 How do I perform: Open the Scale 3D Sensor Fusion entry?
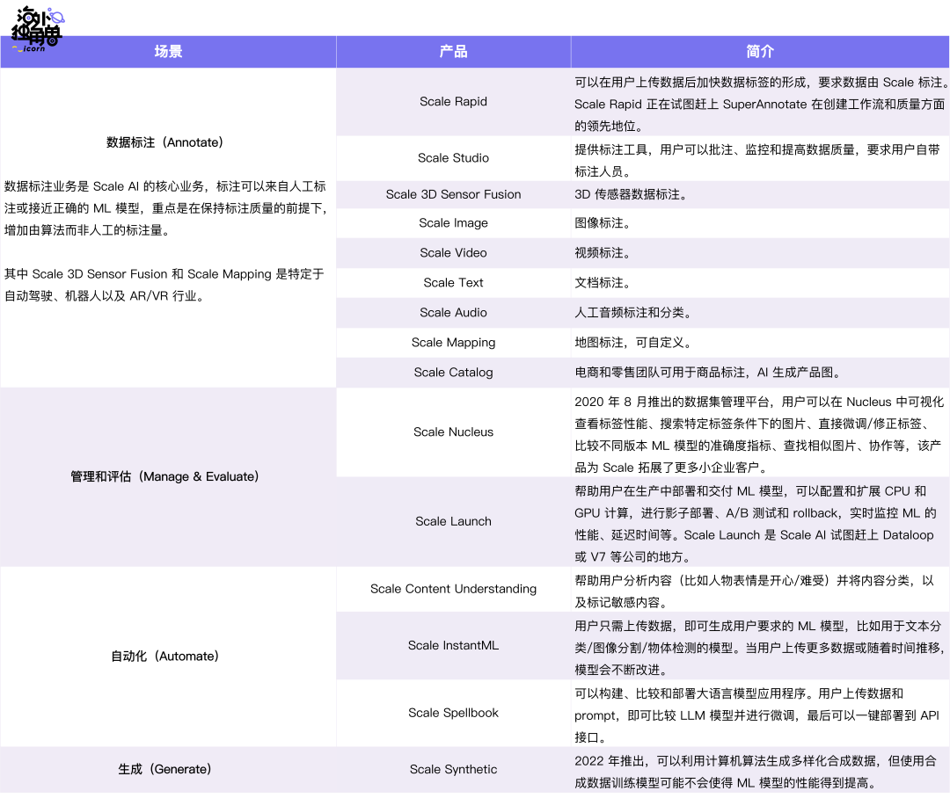(453, 194)
